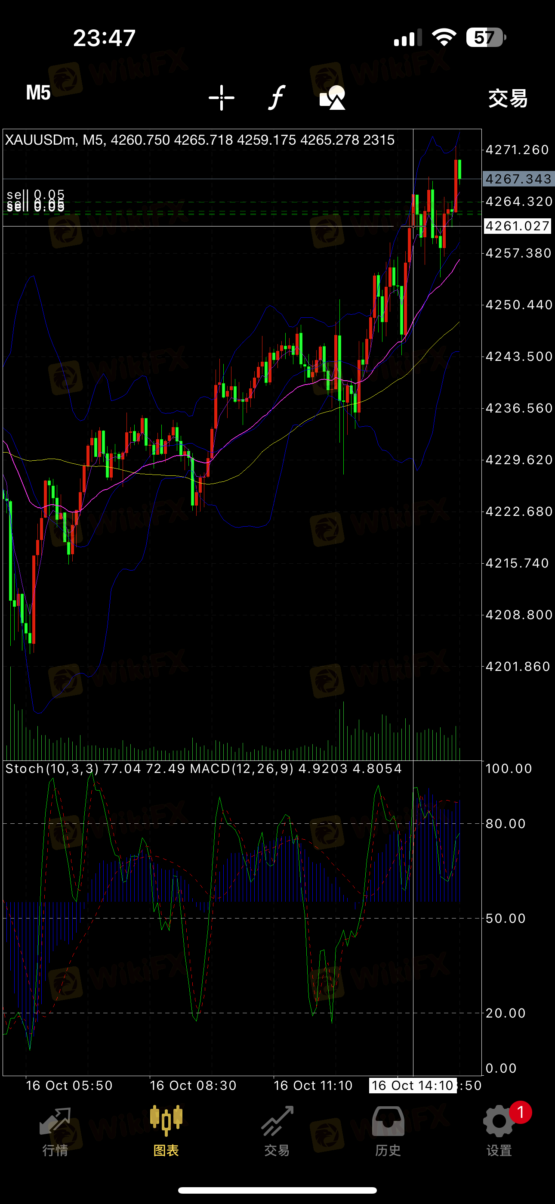Tap the home indicator bar
This screenshot has width=555, height=1204.
coord(277,1190)
